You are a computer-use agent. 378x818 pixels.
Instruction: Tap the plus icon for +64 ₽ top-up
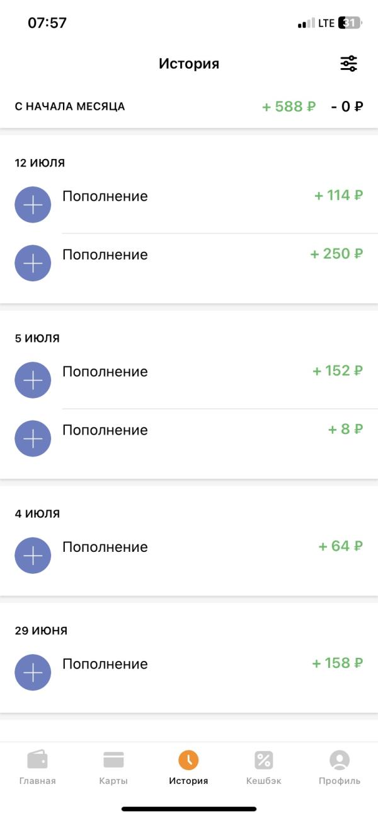tap(33, 556)
